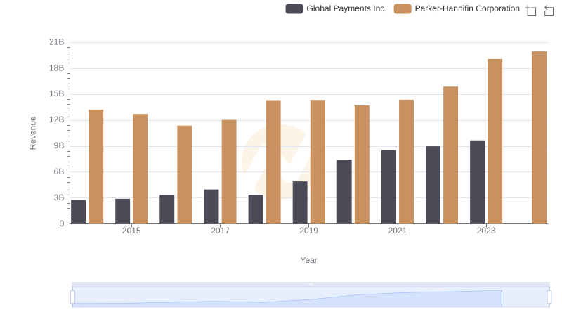Click the 2017 x-axis label

[x=220, y=231]
